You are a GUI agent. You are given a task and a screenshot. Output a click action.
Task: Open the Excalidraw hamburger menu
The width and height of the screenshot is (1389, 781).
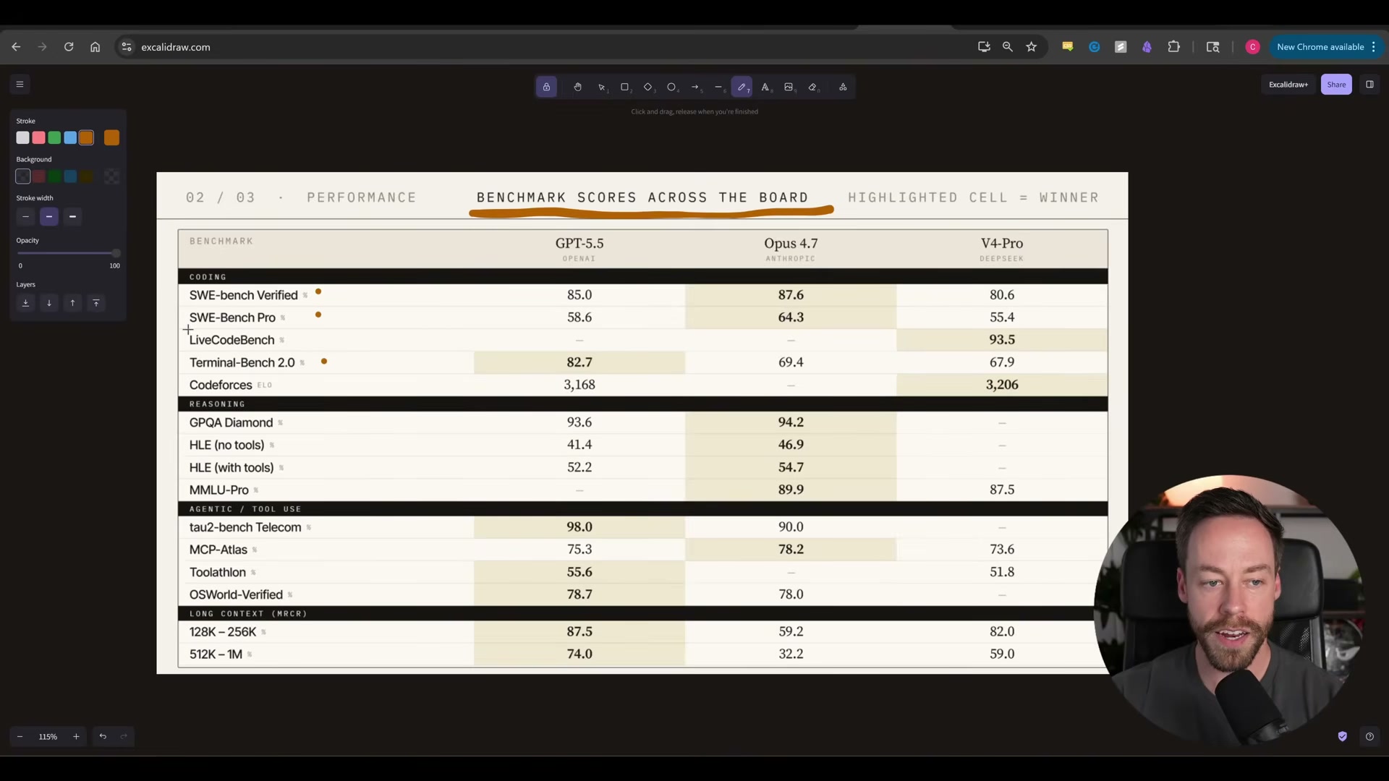click(19, 84)
